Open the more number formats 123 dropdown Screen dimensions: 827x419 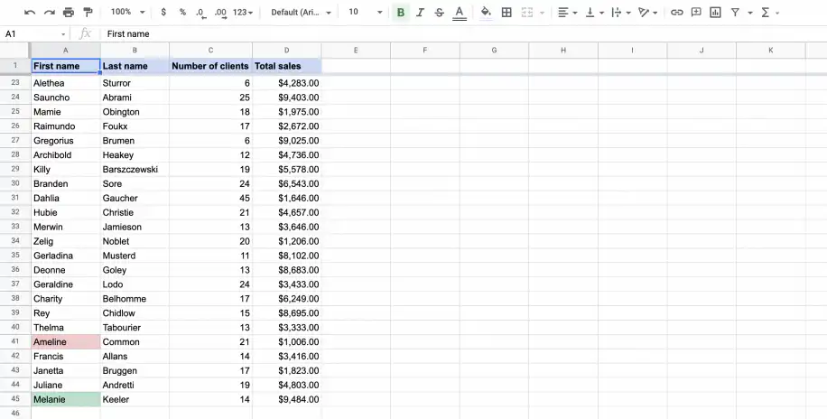(243, 12)
